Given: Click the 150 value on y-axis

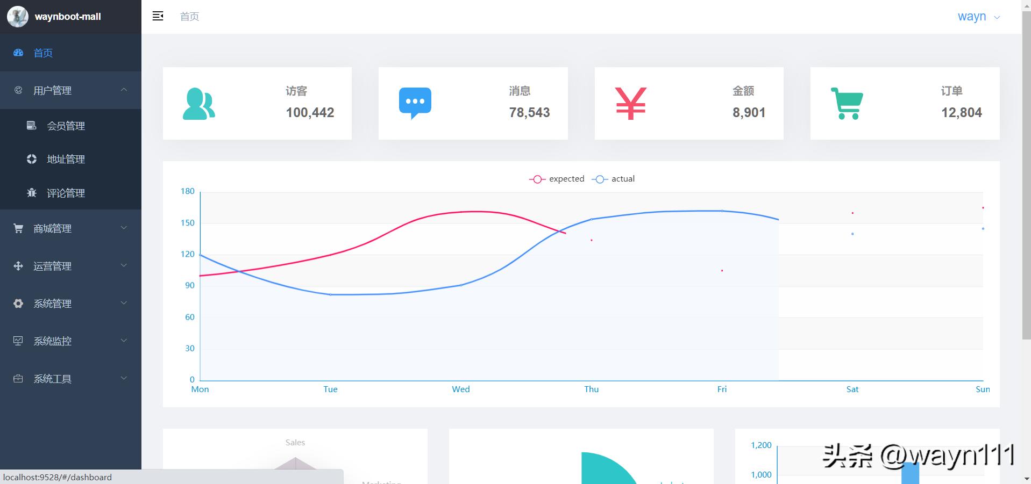Looking at the screenshot, I should click(188, 223).
